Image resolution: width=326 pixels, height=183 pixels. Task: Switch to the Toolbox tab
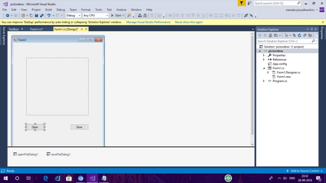coord(14,29)
